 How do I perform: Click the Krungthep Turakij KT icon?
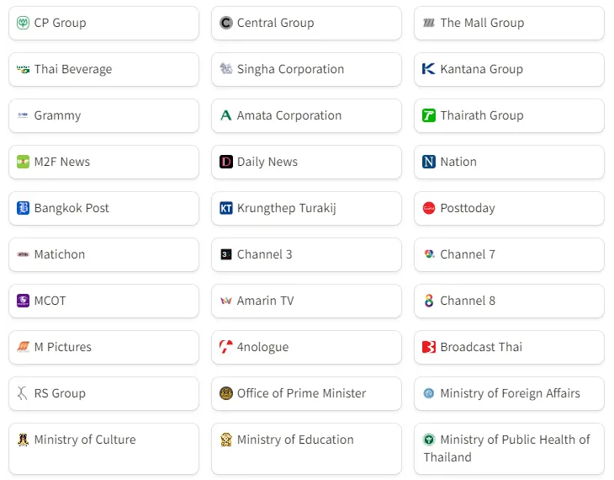tap(226, 208)
